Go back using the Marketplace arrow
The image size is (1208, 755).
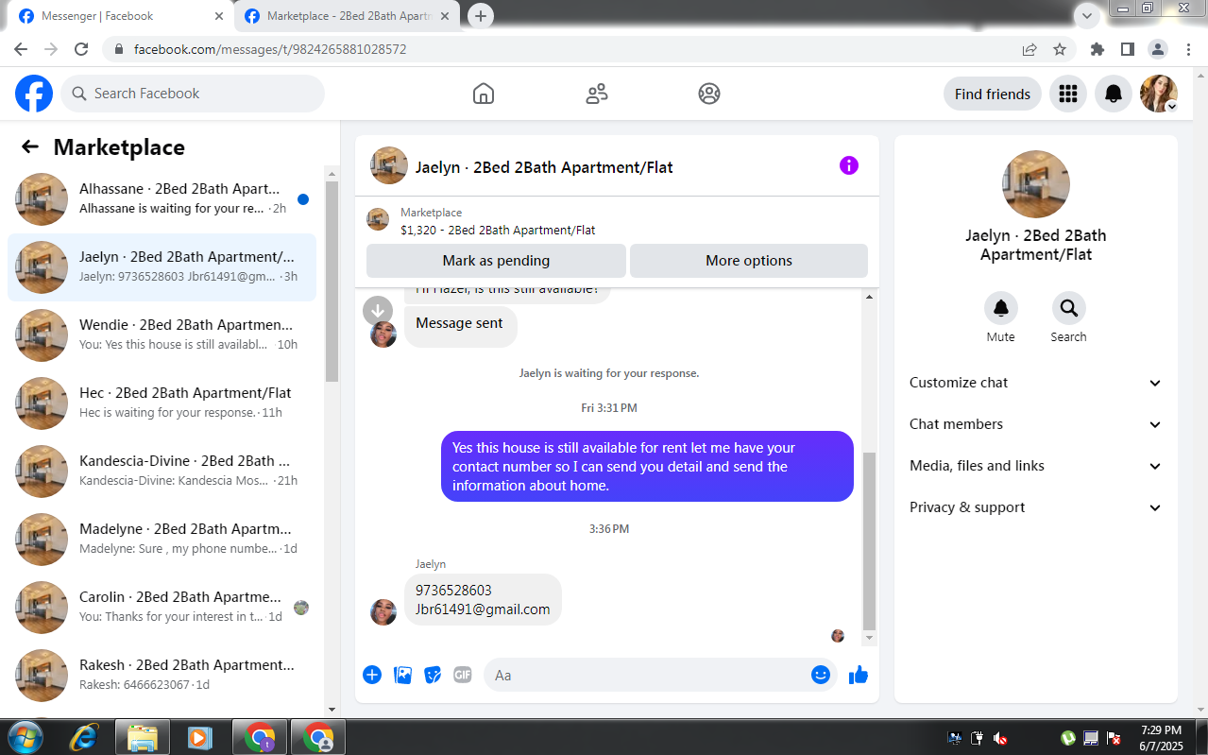pos(30,146)
